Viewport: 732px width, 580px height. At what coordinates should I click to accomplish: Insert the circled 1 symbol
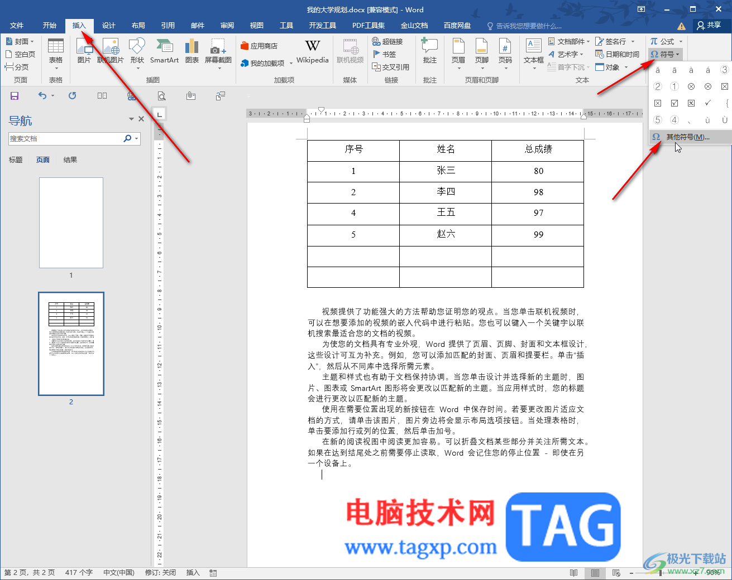pyautogui.click(x=674, y=86)
